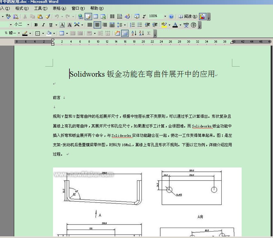Toggle underline formatting
Screen dimensions: 273x238
pos(51,25)
